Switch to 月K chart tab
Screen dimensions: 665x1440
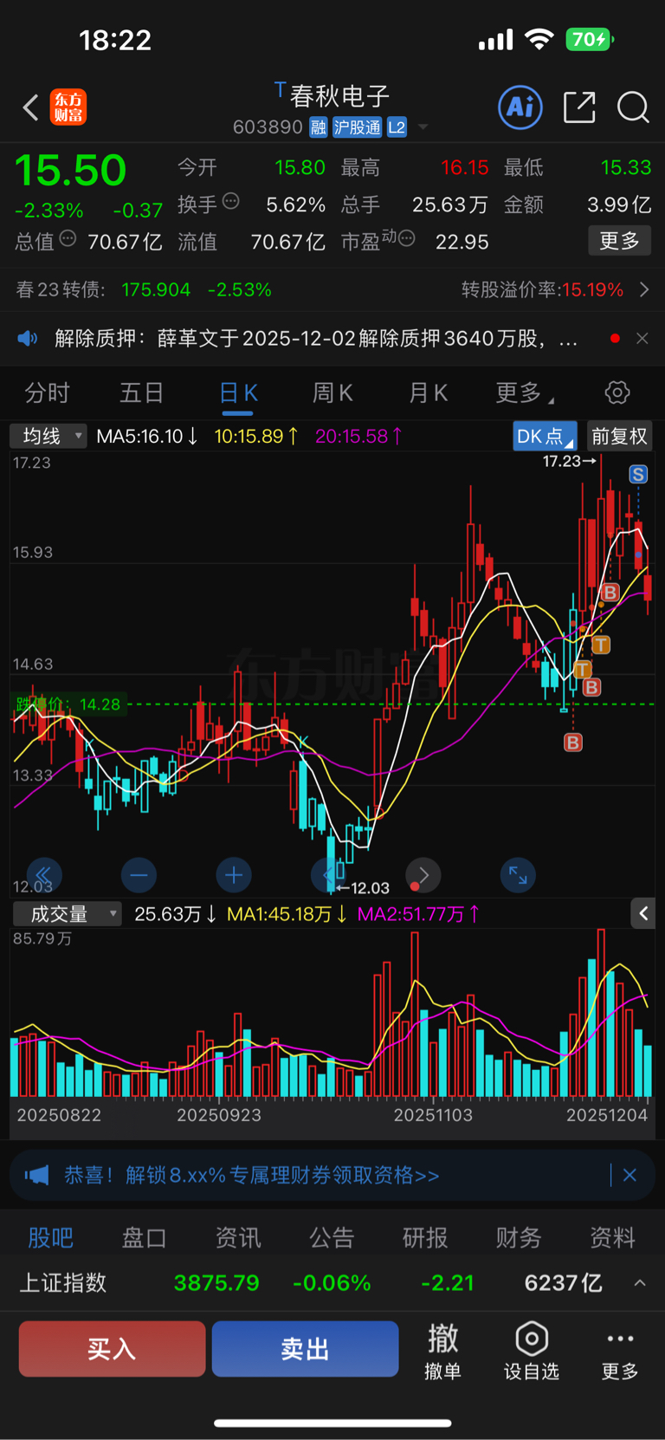(428, 392)
